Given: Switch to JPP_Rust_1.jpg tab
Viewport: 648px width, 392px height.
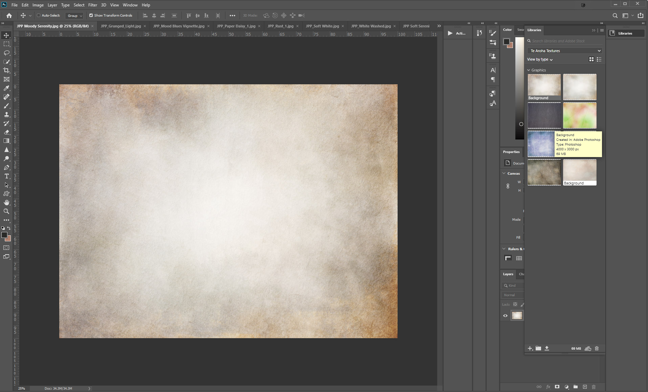Looking at the screenshot, I should pyautogui.click(x=280, y=26).
